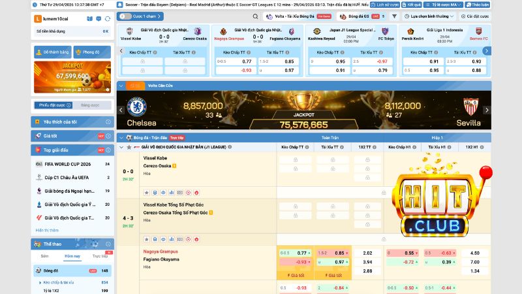Click the scoreboard icon under Vissel Kobe match
The image size is (522, 294).
(180, 193)
